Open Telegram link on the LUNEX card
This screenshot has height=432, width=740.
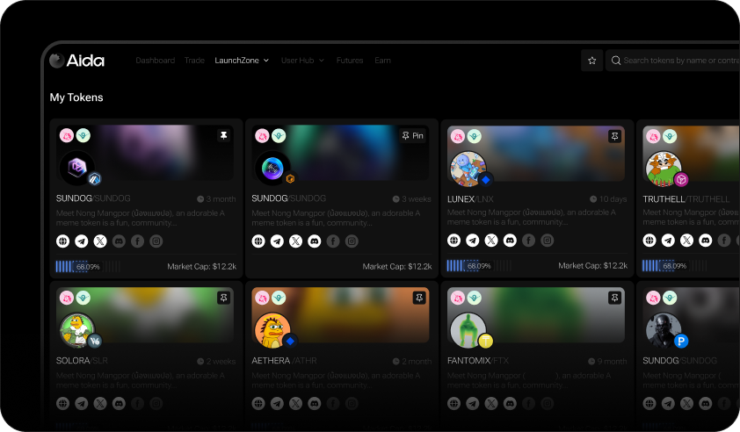pyautogui.click(x=472, y=241)
